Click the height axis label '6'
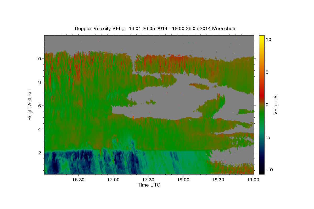This screenshot has width=314, height=209. coord(40,106)
